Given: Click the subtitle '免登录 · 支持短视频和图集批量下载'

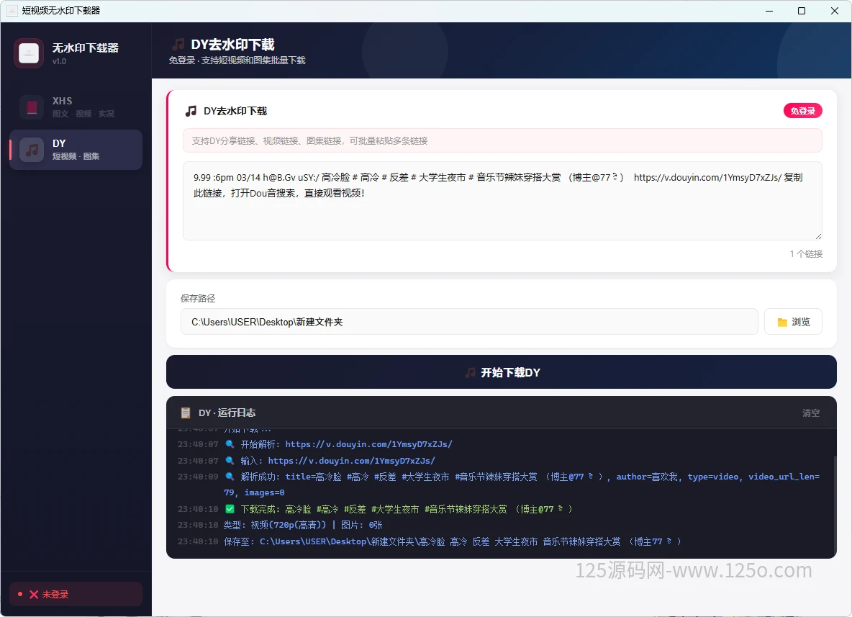Looking at the screenshot, I should tap(237, 60).
